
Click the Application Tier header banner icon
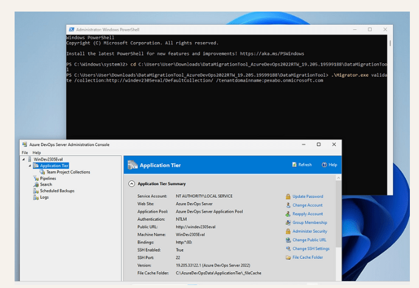[133, 165]
